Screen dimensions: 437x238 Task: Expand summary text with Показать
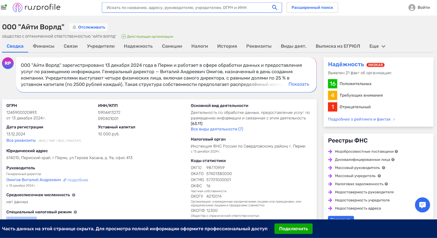pyautogui.click(x=299, y=84)
